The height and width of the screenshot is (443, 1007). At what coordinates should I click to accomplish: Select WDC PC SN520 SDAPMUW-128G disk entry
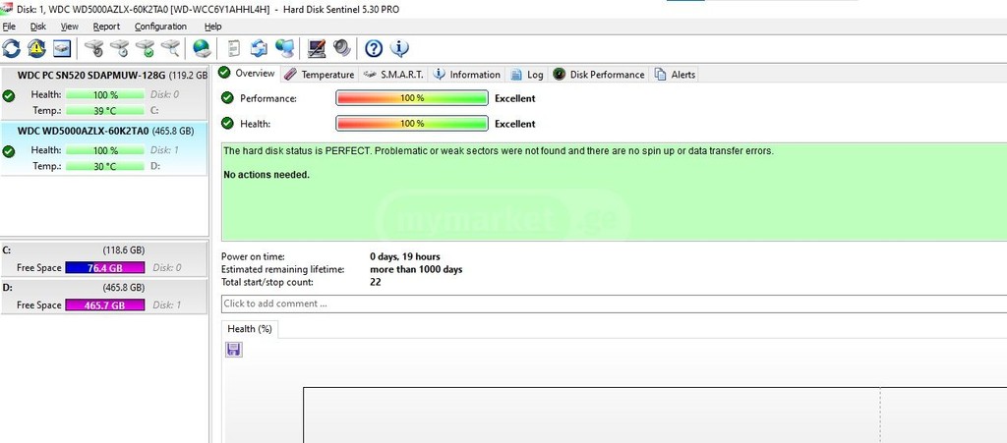click(103, 93)
